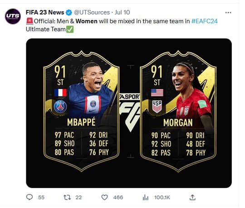Screen dimensions: 245x208
Task: Open the @UTSources handle link
Action: click(x=92, y=12)
